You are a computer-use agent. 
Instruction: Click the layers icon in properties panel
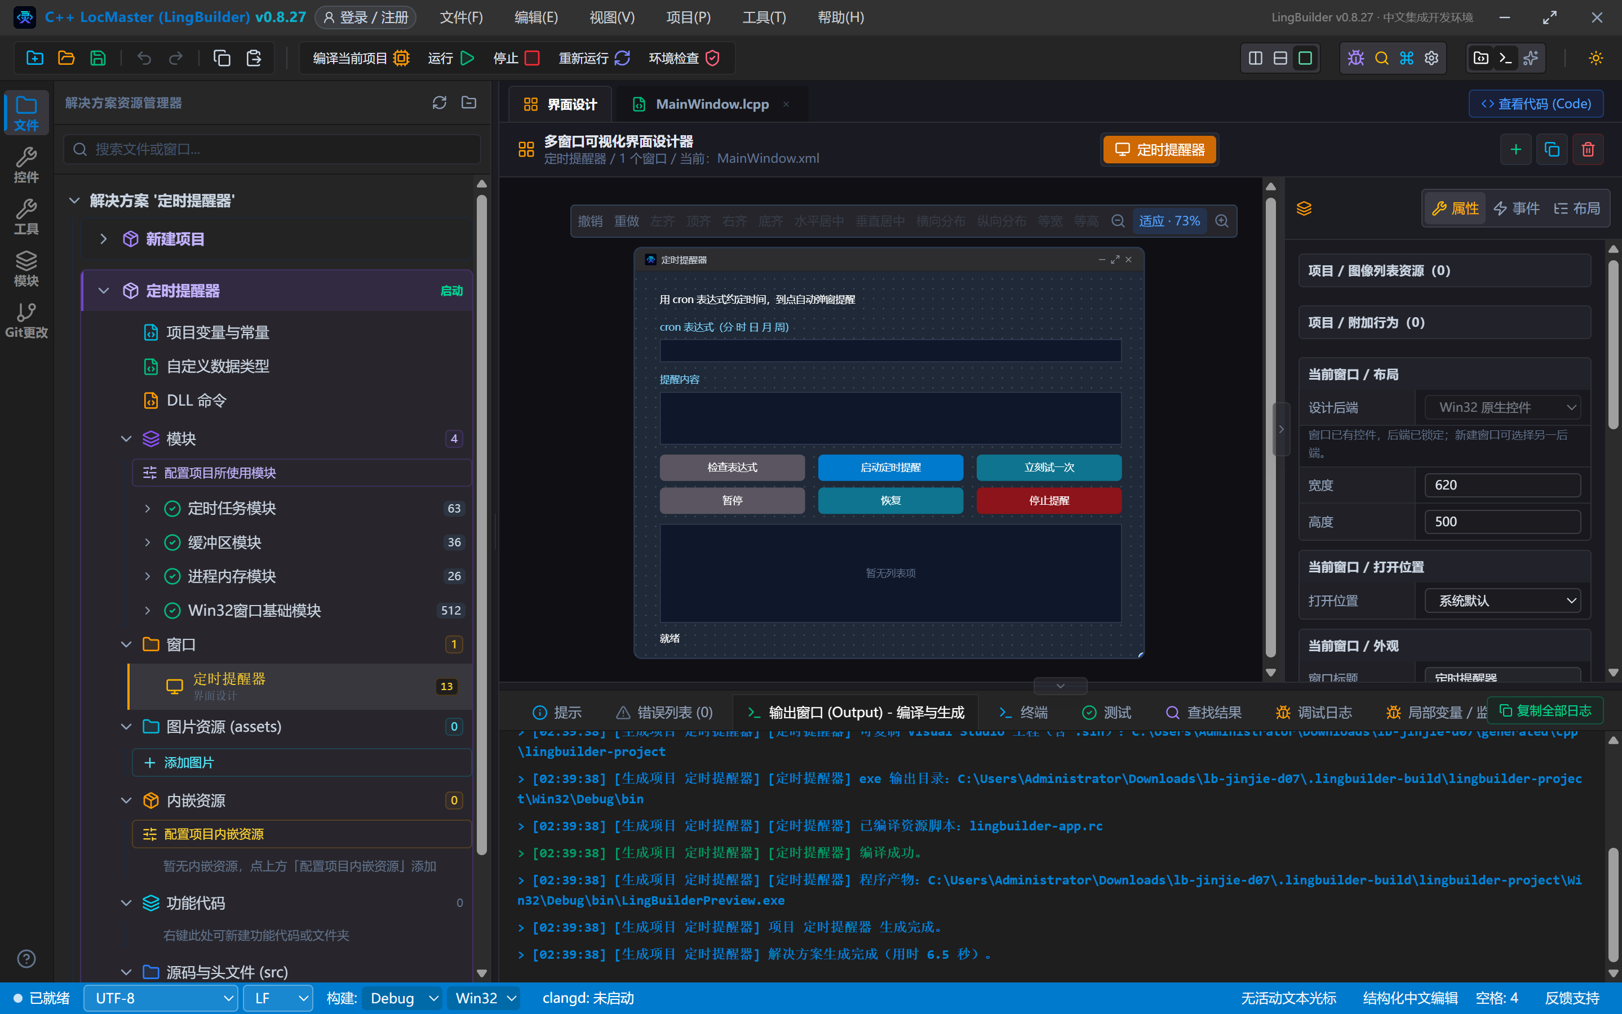[1304, 208]
